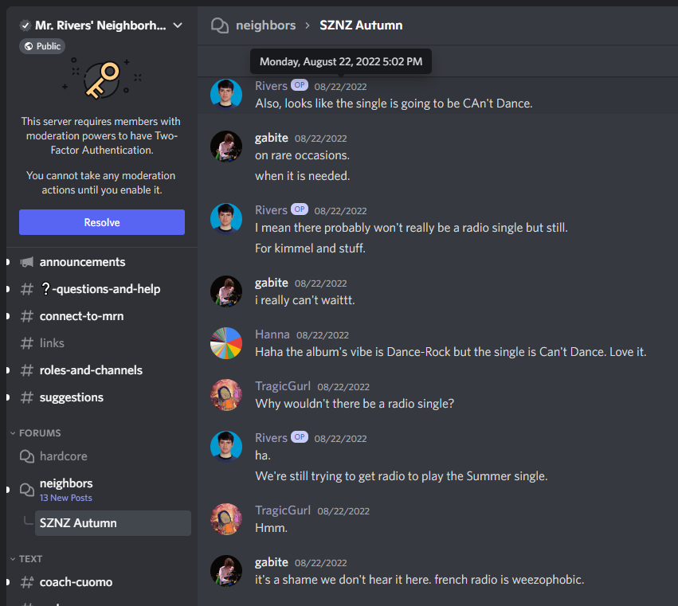Click Hanna's colorful pie avatar
Image resolution: width=678 pixels, height=606 pixels.
(226, 343)
